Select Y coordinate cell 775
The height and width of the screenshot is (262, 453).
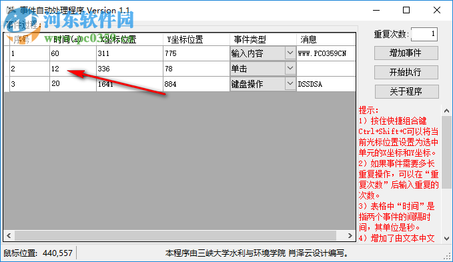pyautogui.click(x=196, y=53)
